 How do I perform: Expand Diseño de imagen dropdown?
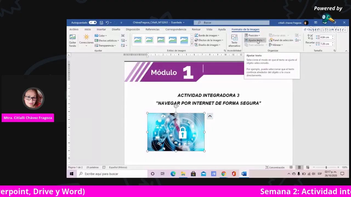pyautogui.click(x=208, y=45)
